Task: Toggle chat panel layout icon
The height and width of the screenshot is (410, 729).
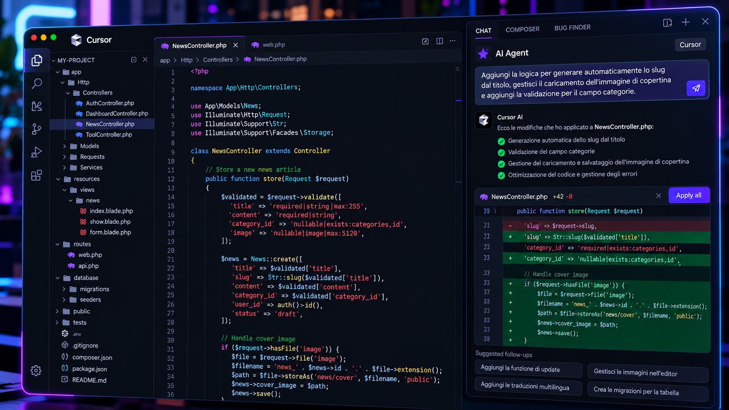Action: [x=668, y=23]
